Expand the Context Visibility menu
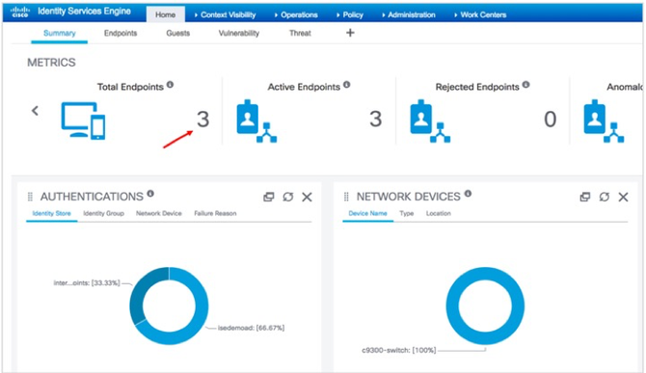The image size is (646, 373). point(225,14)
